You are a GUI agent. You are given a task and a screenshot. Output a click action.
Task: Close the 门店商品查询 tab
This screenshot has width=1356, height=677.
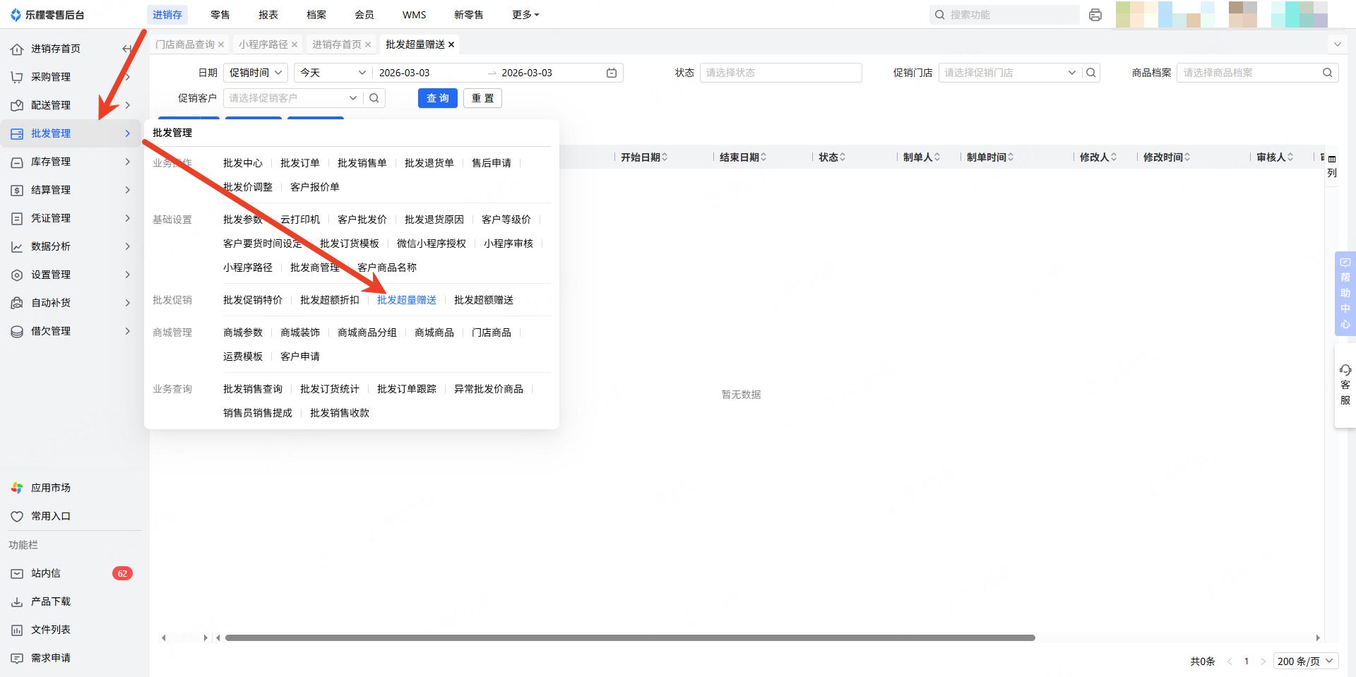point(221,44)
